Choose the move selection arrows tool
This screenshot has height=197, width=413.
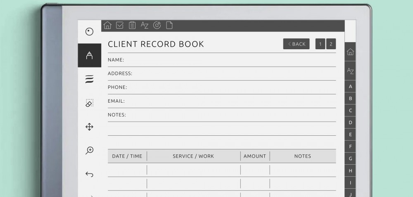click(89, 127)
